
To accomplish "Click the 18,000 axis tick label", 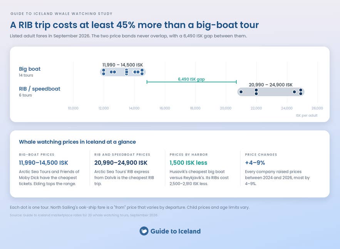I will pos(195,108).
